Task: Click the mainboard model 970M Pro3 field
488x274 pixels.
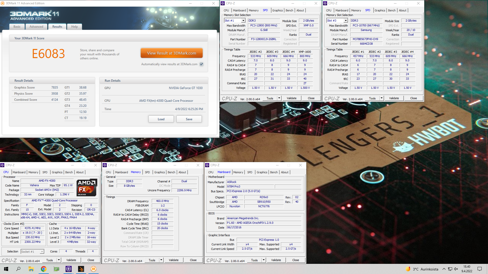Action: click(250, 187)
